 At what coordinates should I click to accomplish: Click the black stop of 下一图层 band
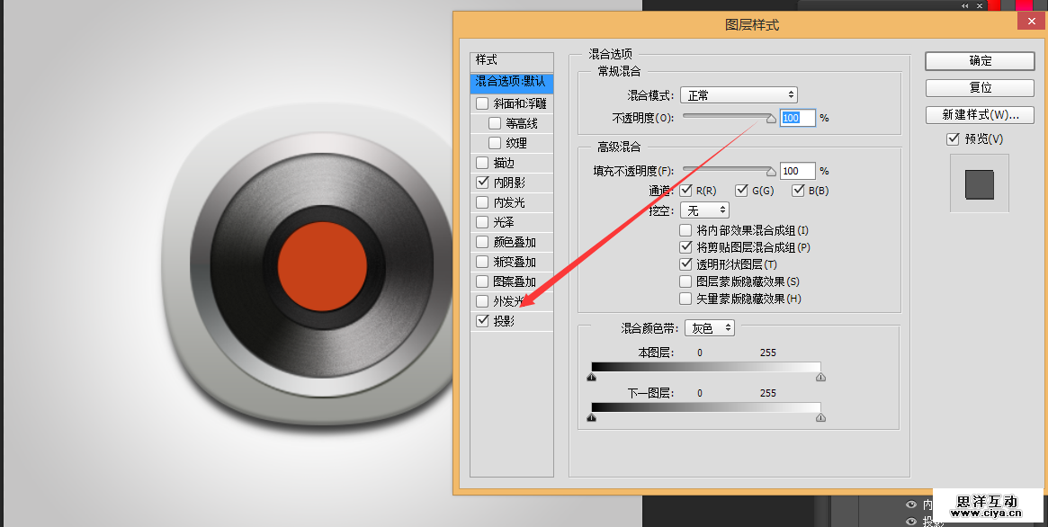pyautogui.click(x=591, y=417)
